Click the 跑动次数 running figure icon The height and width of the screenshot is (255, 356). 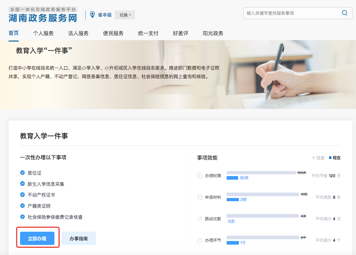200,219
